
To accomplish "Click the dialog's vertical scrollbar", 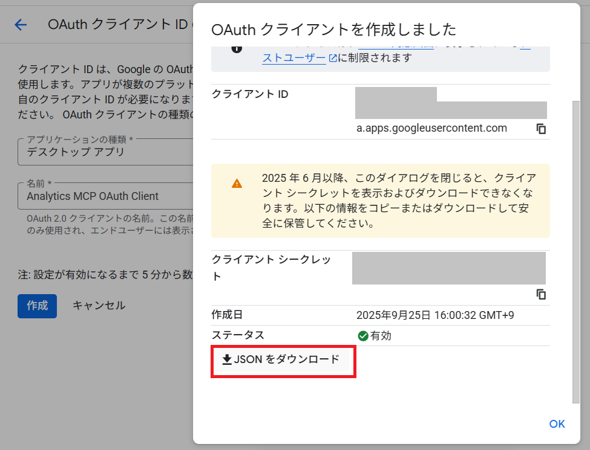I will (x=575, y=242).
